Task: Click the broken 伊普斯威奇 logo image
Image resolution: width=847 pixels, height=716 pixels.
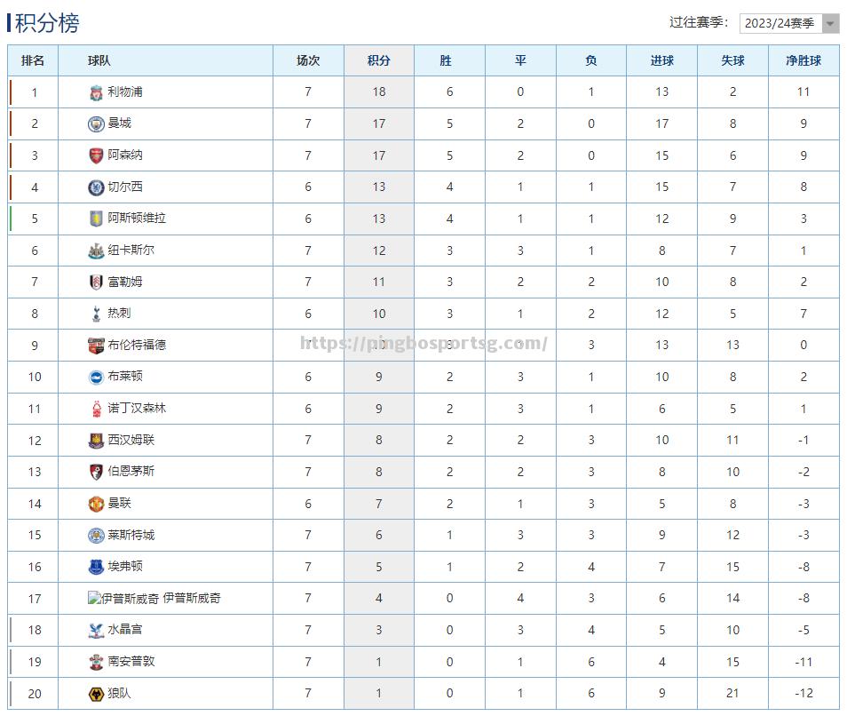Action: tap(123, 598)
